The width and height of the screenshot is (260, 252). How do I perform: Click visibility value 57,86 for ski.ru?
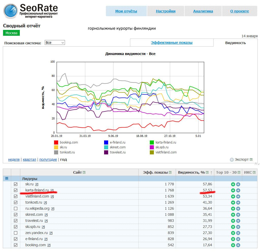pos(207,184)
